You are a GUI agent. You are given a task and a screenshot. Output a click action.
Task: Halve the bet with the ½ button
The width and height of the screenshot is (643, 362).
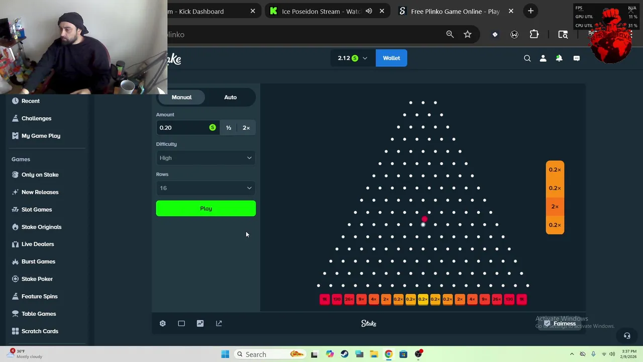tap(229, 128)
